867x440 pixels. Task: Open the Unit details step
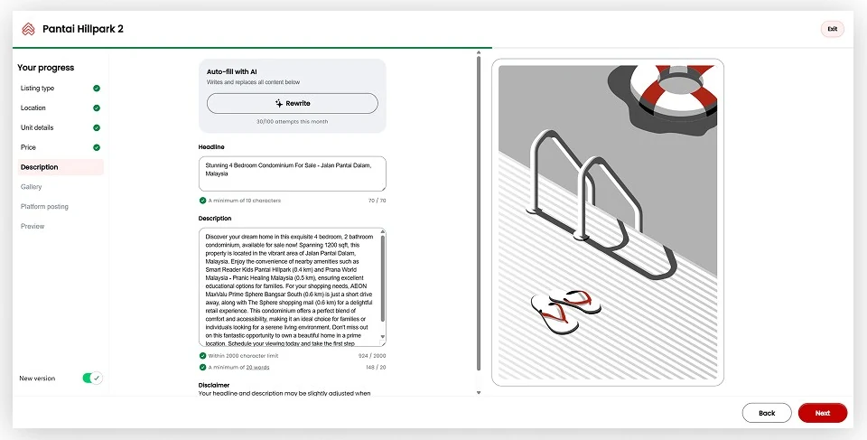point(61,127)
